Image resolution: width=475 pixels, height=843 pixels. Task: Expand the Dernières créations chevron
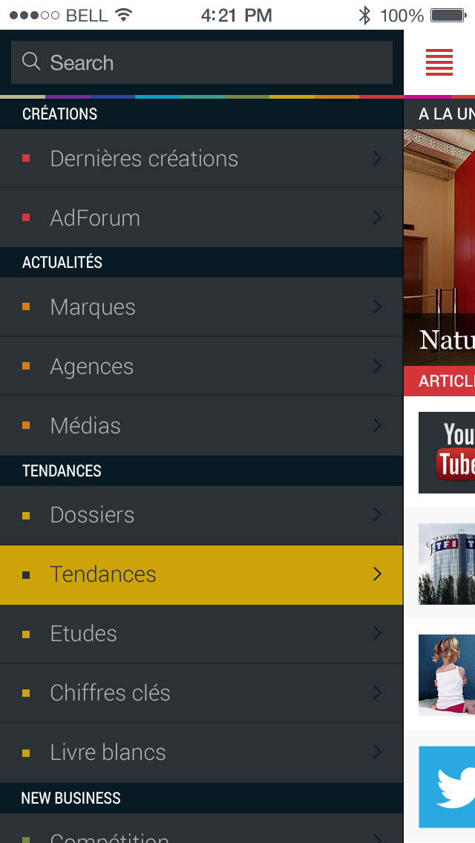pyautogui.click(x=377, y=158)
